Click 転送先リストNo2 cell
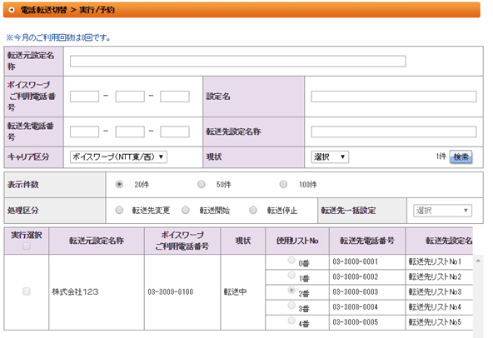The width and height of the screenshot is (493, 338). [436, 276]
